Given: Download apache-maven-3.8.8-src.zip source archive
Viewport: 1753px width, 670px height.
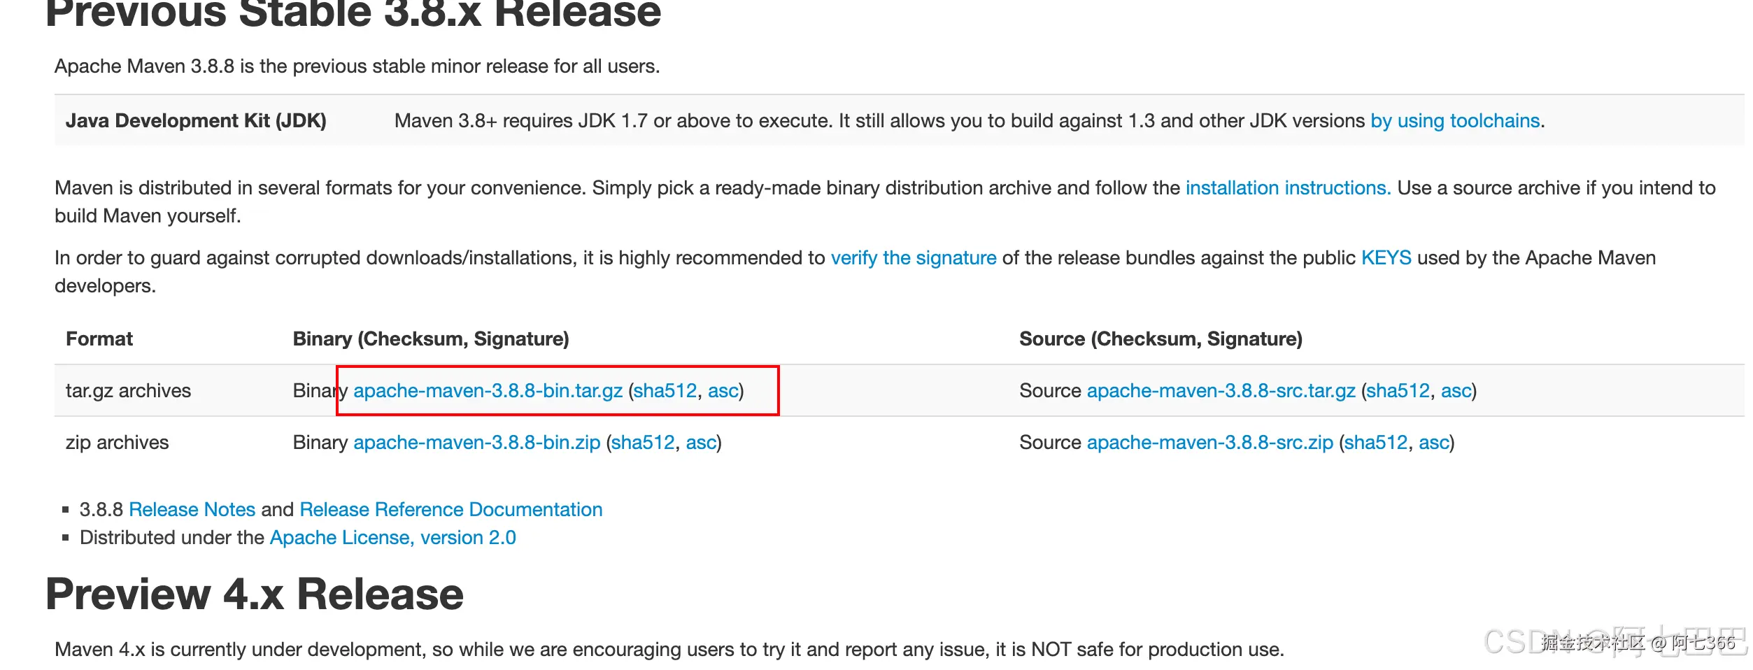Looking at the screenshot, I should 1209,443.
